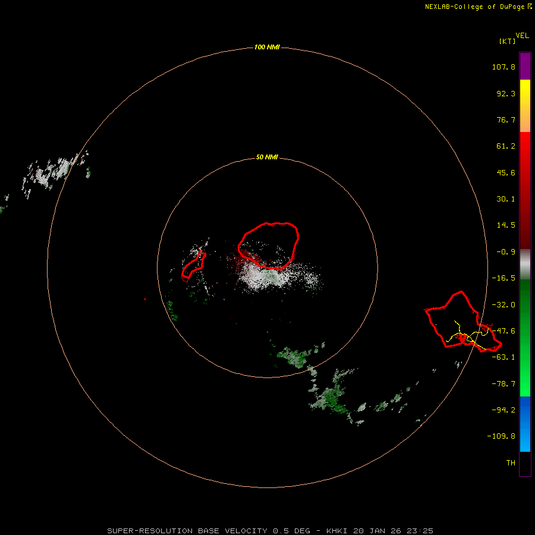Select the 14.5 scale value
Viewport: 535px width, 535px height.
coord(506,225)
